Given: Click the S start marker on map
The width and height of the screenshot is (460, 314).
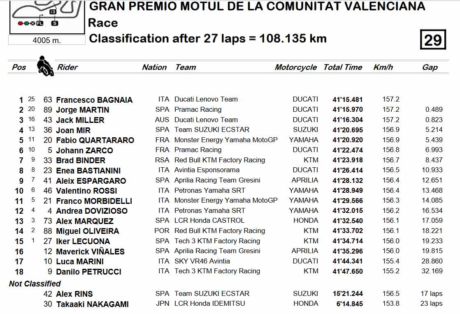Looking at the screenshot, I should pos(55,23).
